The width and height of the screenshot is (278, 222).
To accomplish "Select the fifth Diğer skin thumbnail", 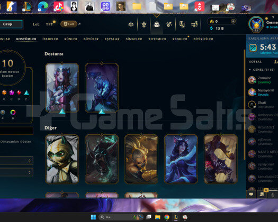I will point(221,159).
